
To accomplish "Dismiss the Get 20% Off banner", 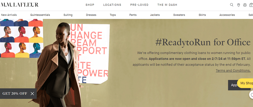I will tap(32, 94).
